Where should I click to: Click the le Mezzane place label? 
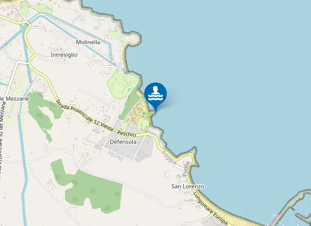[x=15, y=98]
